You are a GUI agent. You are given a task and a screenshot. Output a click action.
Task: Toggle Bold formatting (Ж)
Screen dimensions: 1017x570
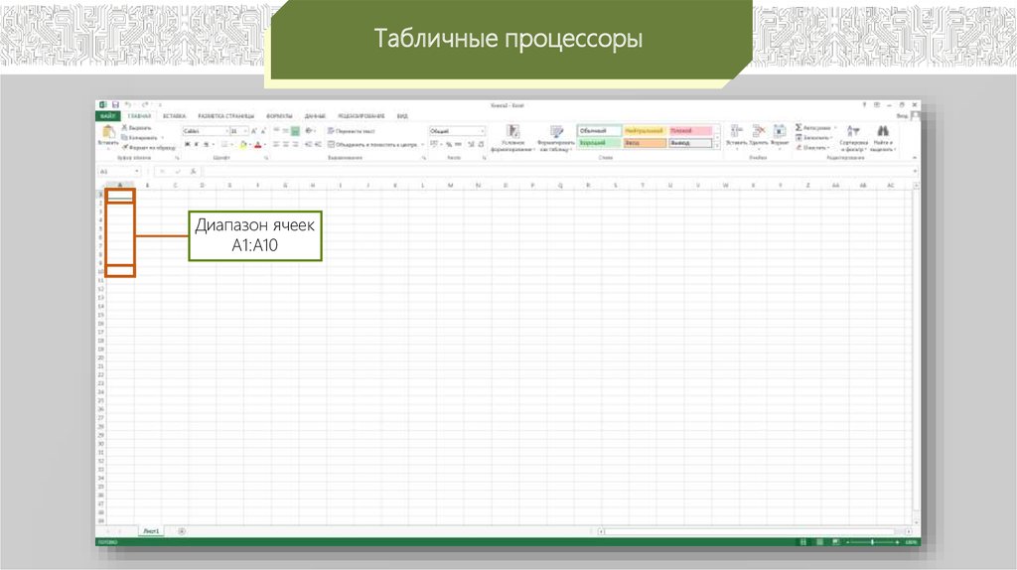pyautogui.click(x=187, y=145)
